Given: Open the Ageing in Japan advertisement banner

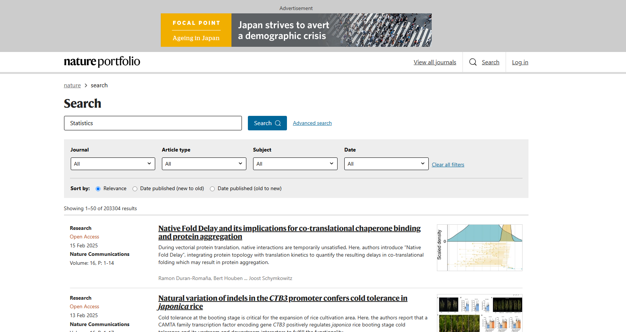Looking at the screenshot, I should [x=296, y=30].
